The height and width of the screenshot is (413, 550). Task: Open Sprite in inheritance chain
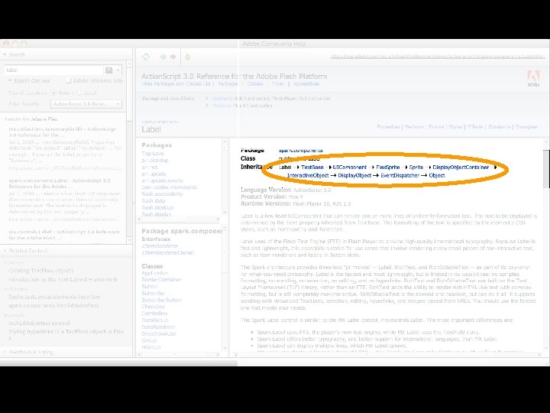coord(416,167)
